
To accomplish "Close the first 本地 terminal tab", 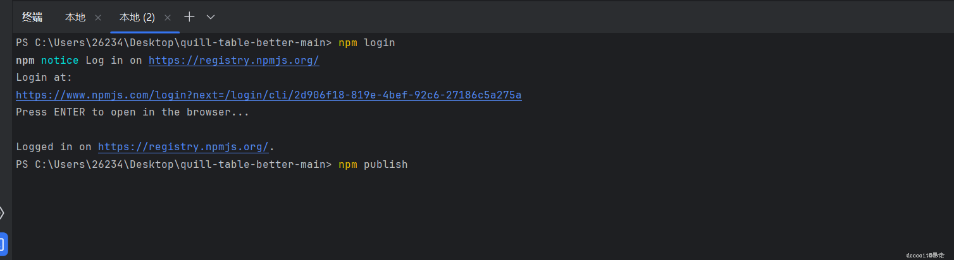I will click(98, 18).
